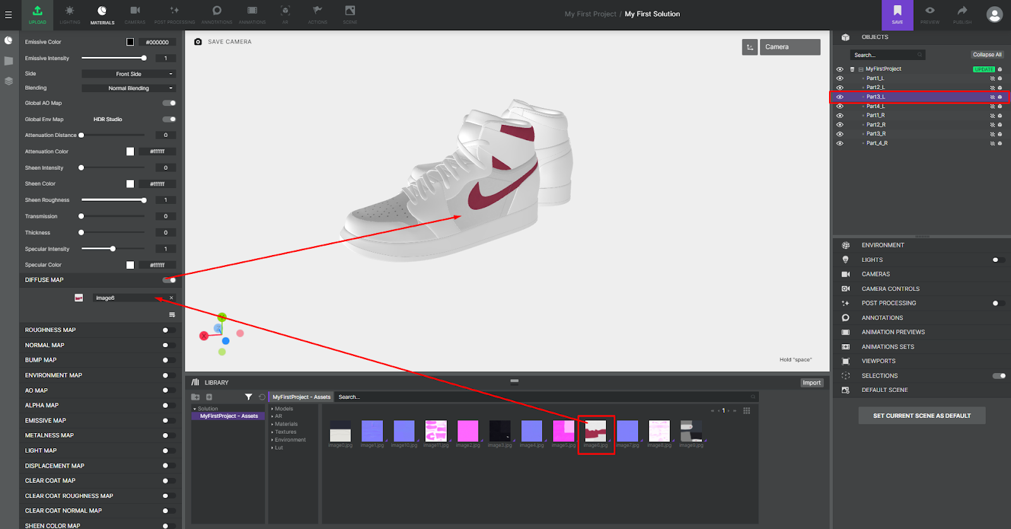Enable the Bump Map toggle
Screen dimensions: 1011x529
pyautogui.click(x=169, y=360)
